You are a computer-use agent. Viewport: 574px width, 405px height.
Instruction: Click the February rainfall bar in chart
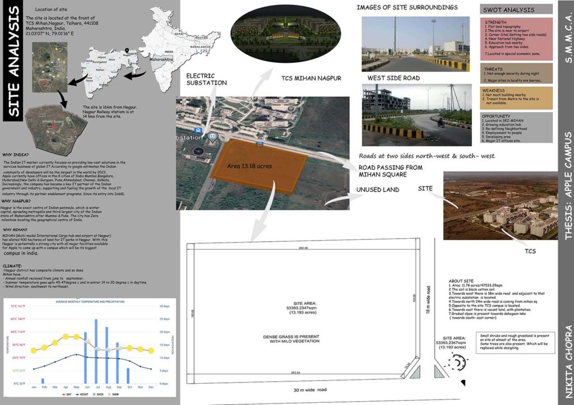click(x=43, y=381)
